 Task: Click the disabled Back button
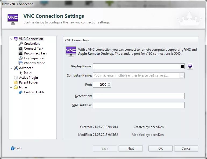[105, 148]
